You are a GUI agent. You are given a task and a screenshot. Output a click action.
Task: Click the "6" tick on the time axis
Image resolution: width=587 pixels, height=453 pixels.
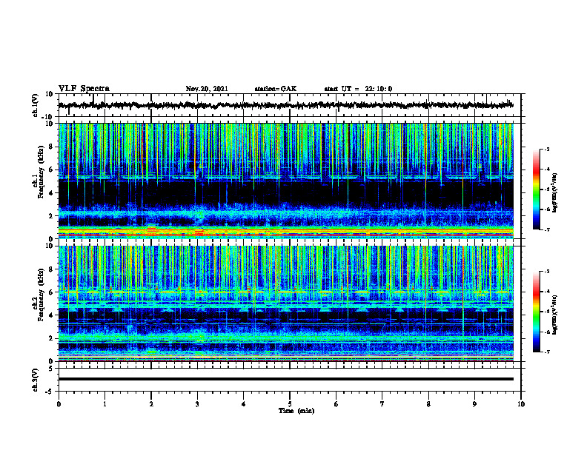click(x=336, y=404)
